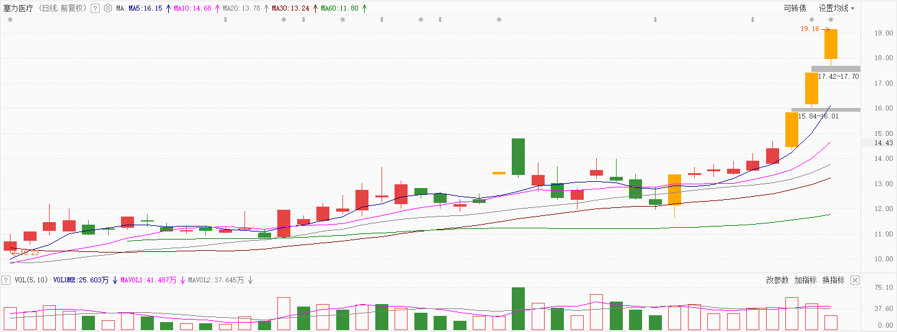Click the 15.84-16.01 gap label
The width and height of the screenshot is (897, 332).
[x=818, y=116]
